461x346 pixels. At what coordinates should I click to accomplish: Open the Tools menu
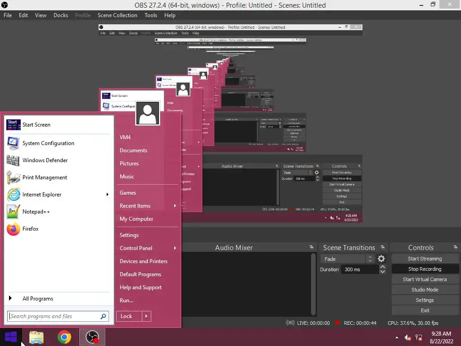(x=150, y=15)
